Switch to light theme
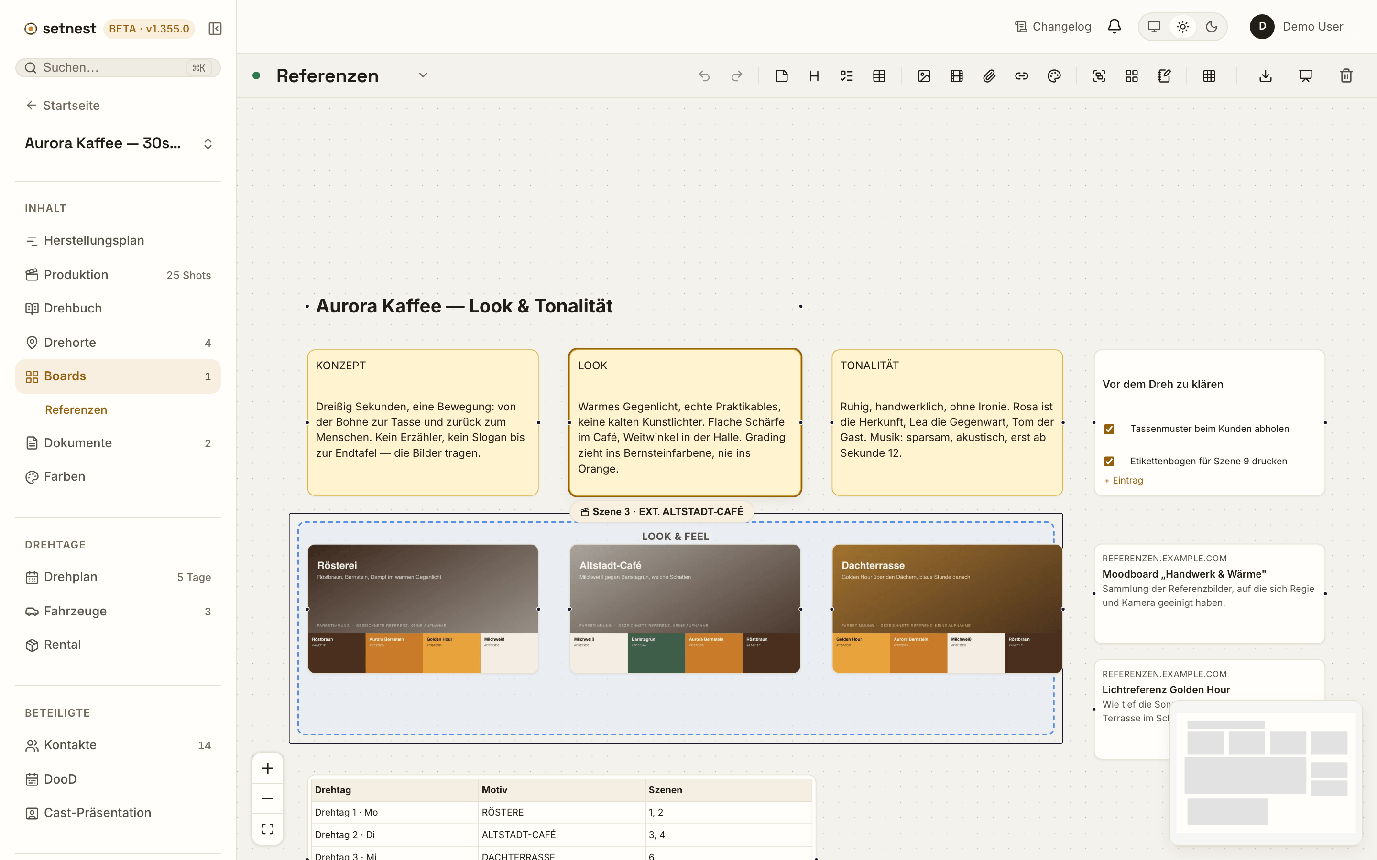Image resolution: width=1377 pixels, height=860 pixels. pos(1183,27)
